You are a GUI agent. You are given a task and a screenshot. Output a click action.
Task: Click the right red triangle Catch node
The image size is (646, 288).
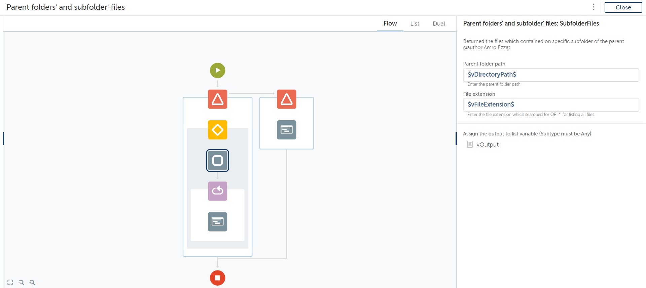pyautogui.click(x=286, y=99)
